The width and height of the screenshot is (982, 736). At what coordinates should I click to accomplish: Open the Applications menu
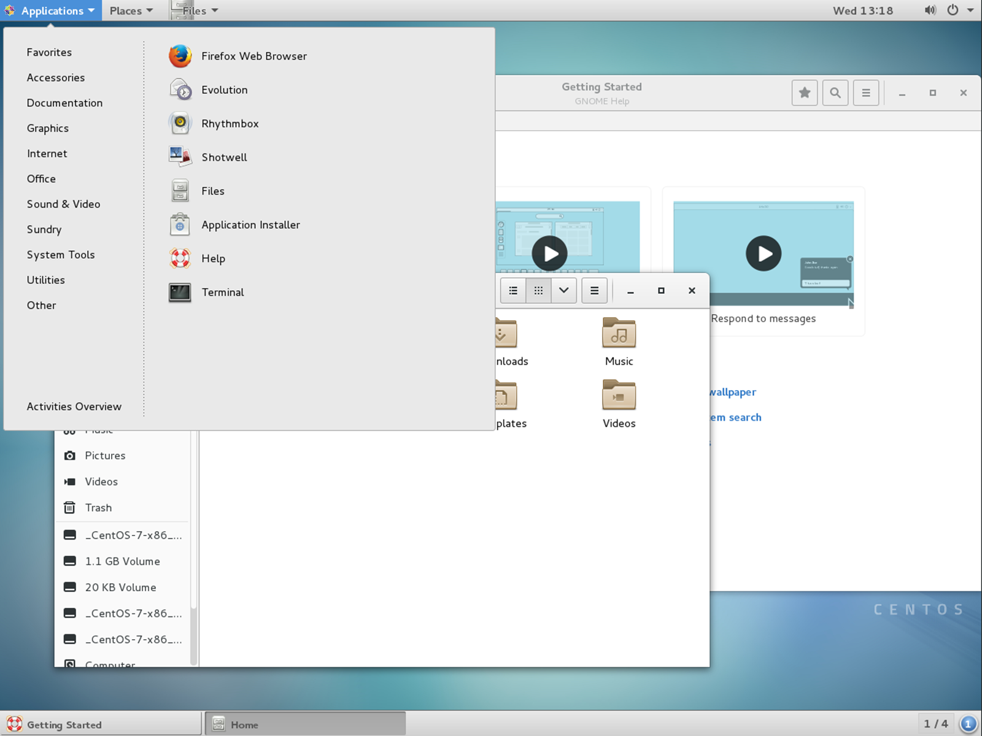[51, 10]
